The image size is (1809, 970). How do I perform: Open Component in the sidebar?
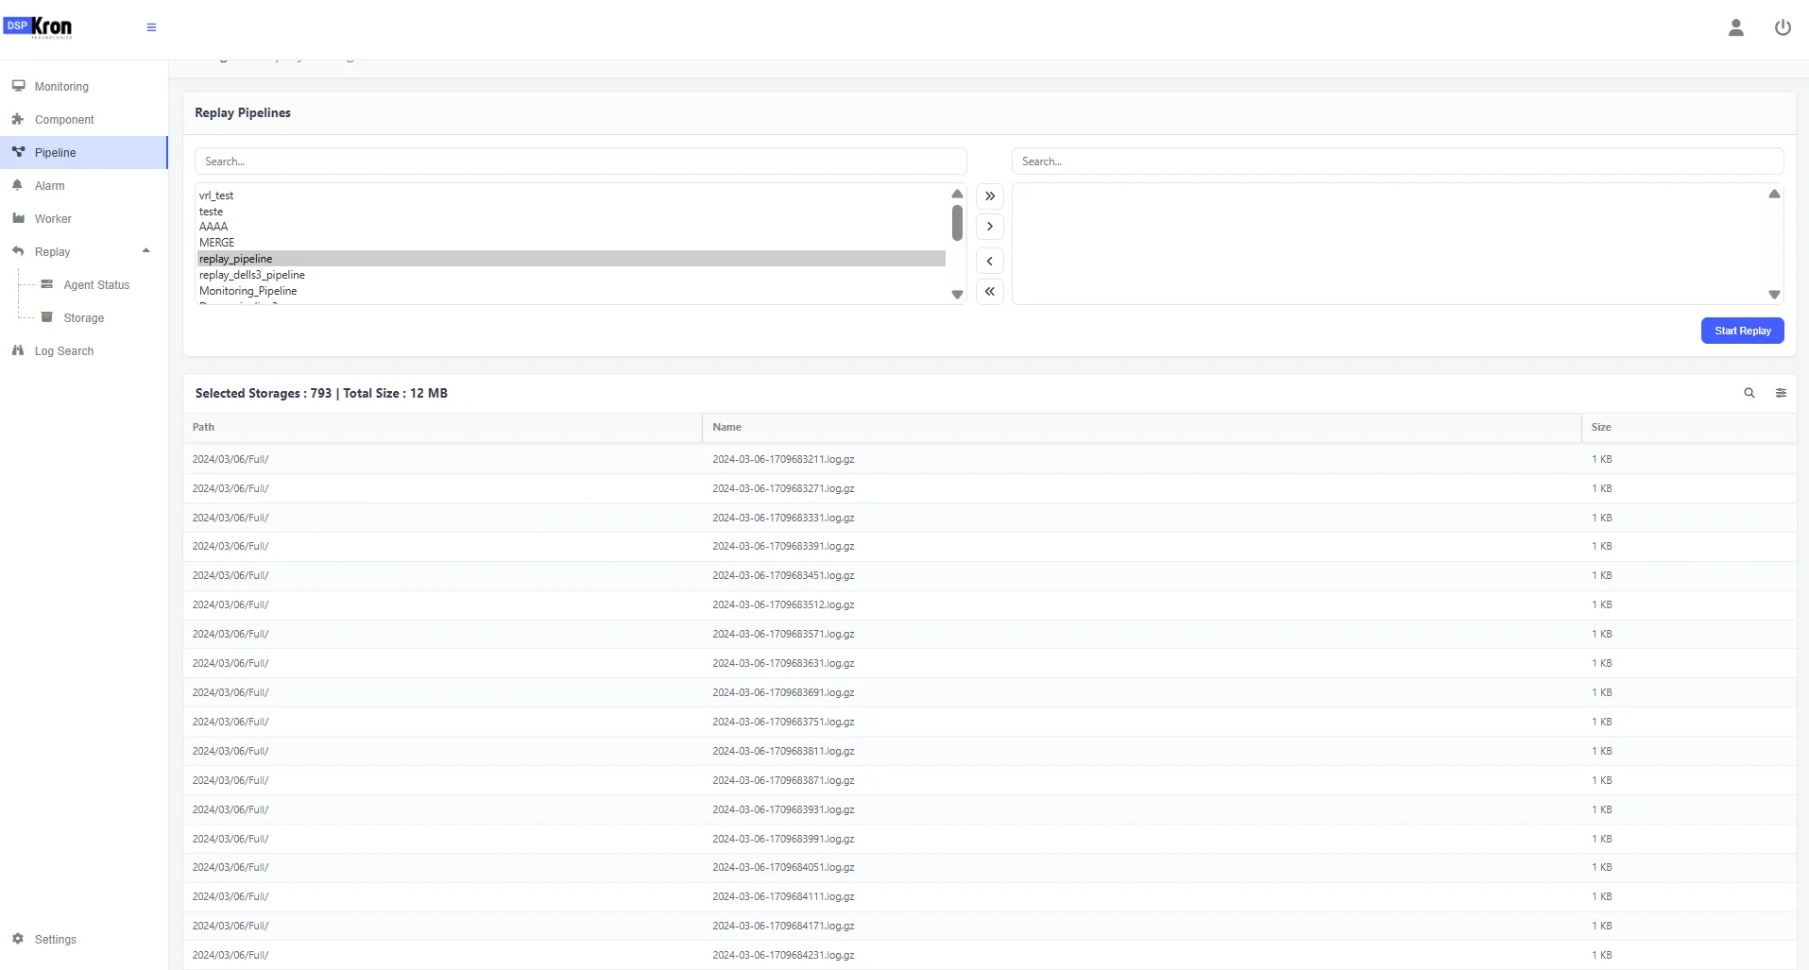point(83,119)
